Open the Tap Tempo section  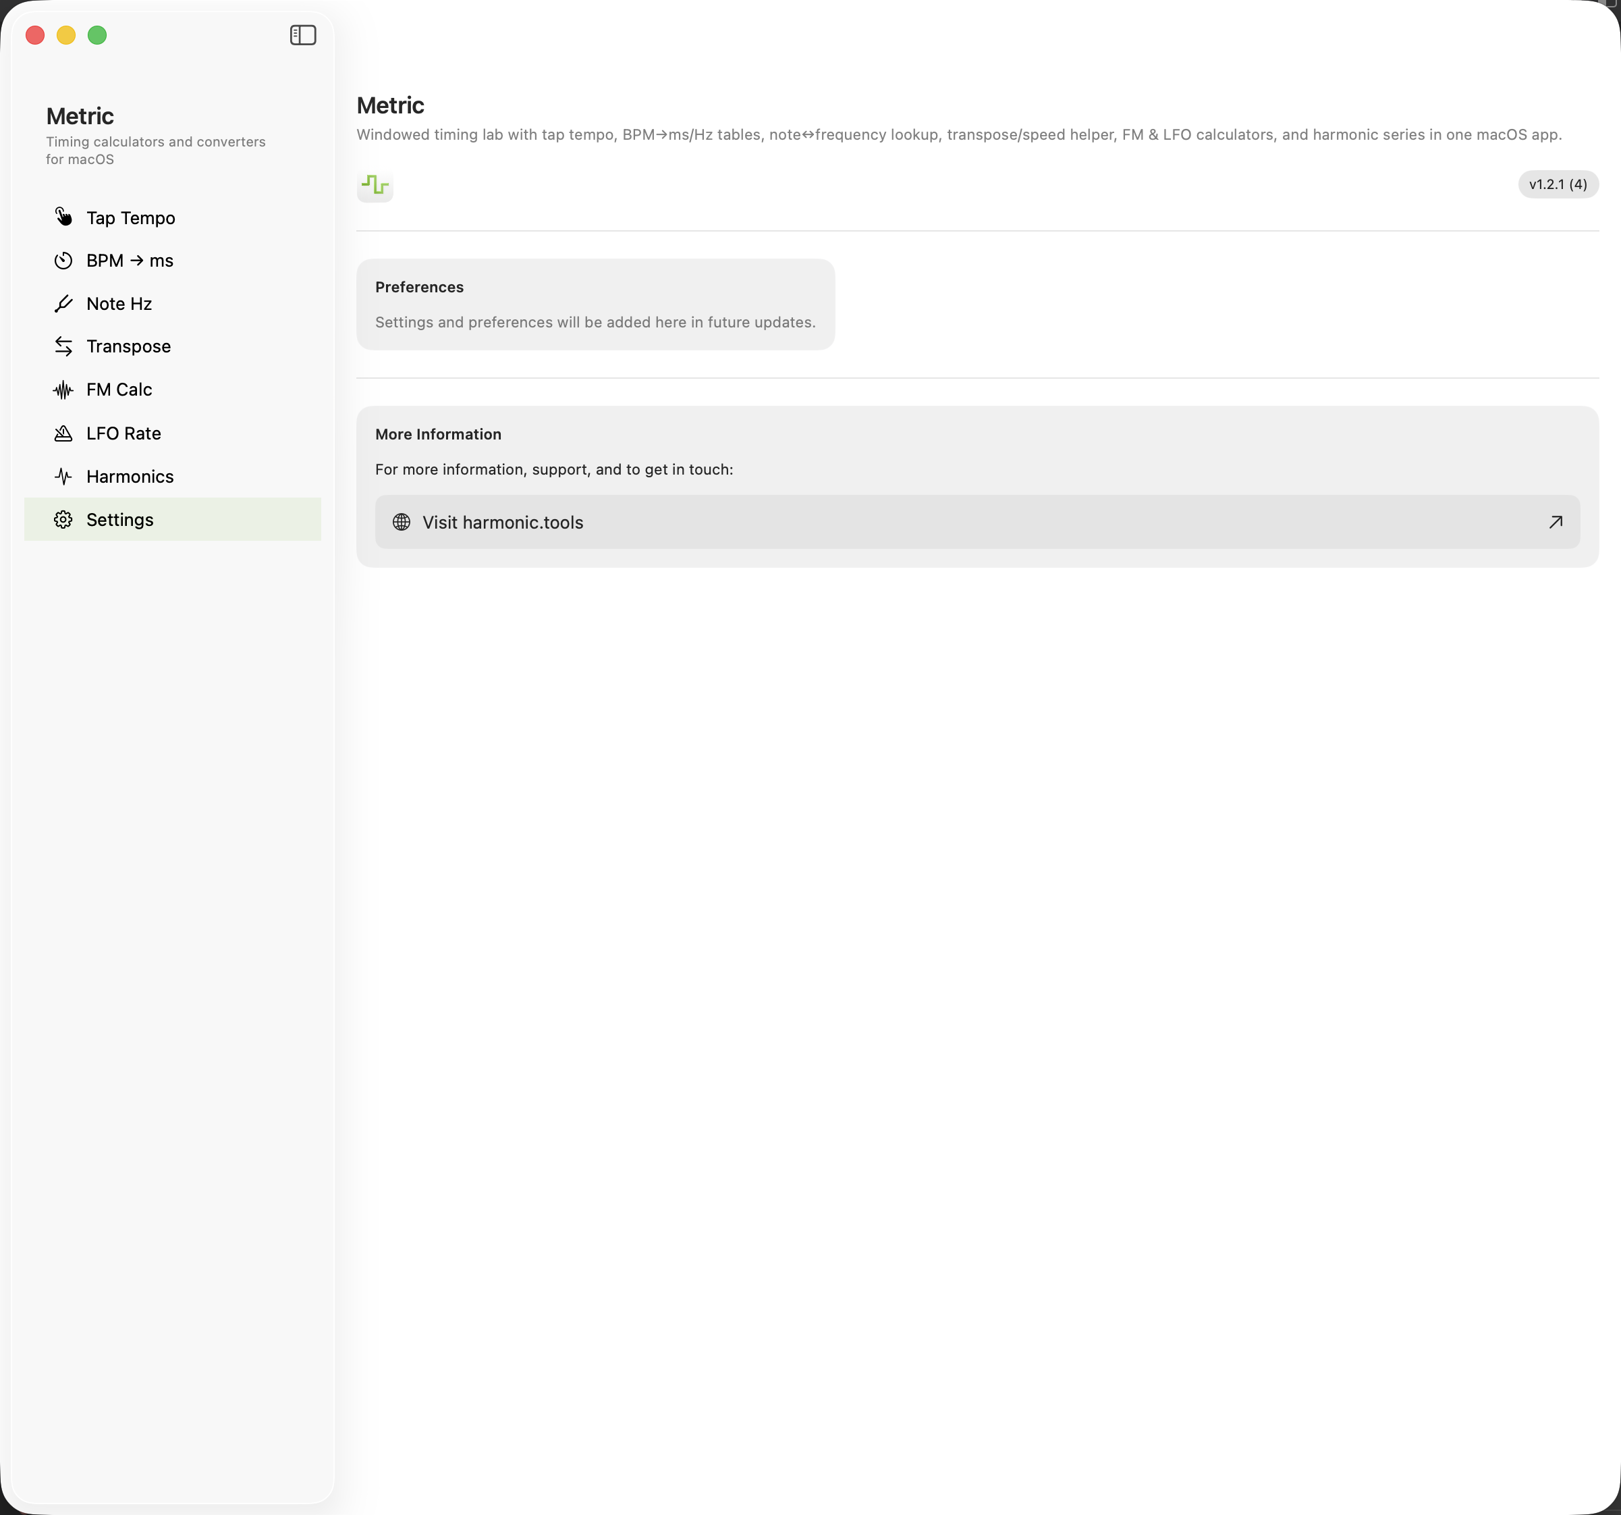(130, 217)
